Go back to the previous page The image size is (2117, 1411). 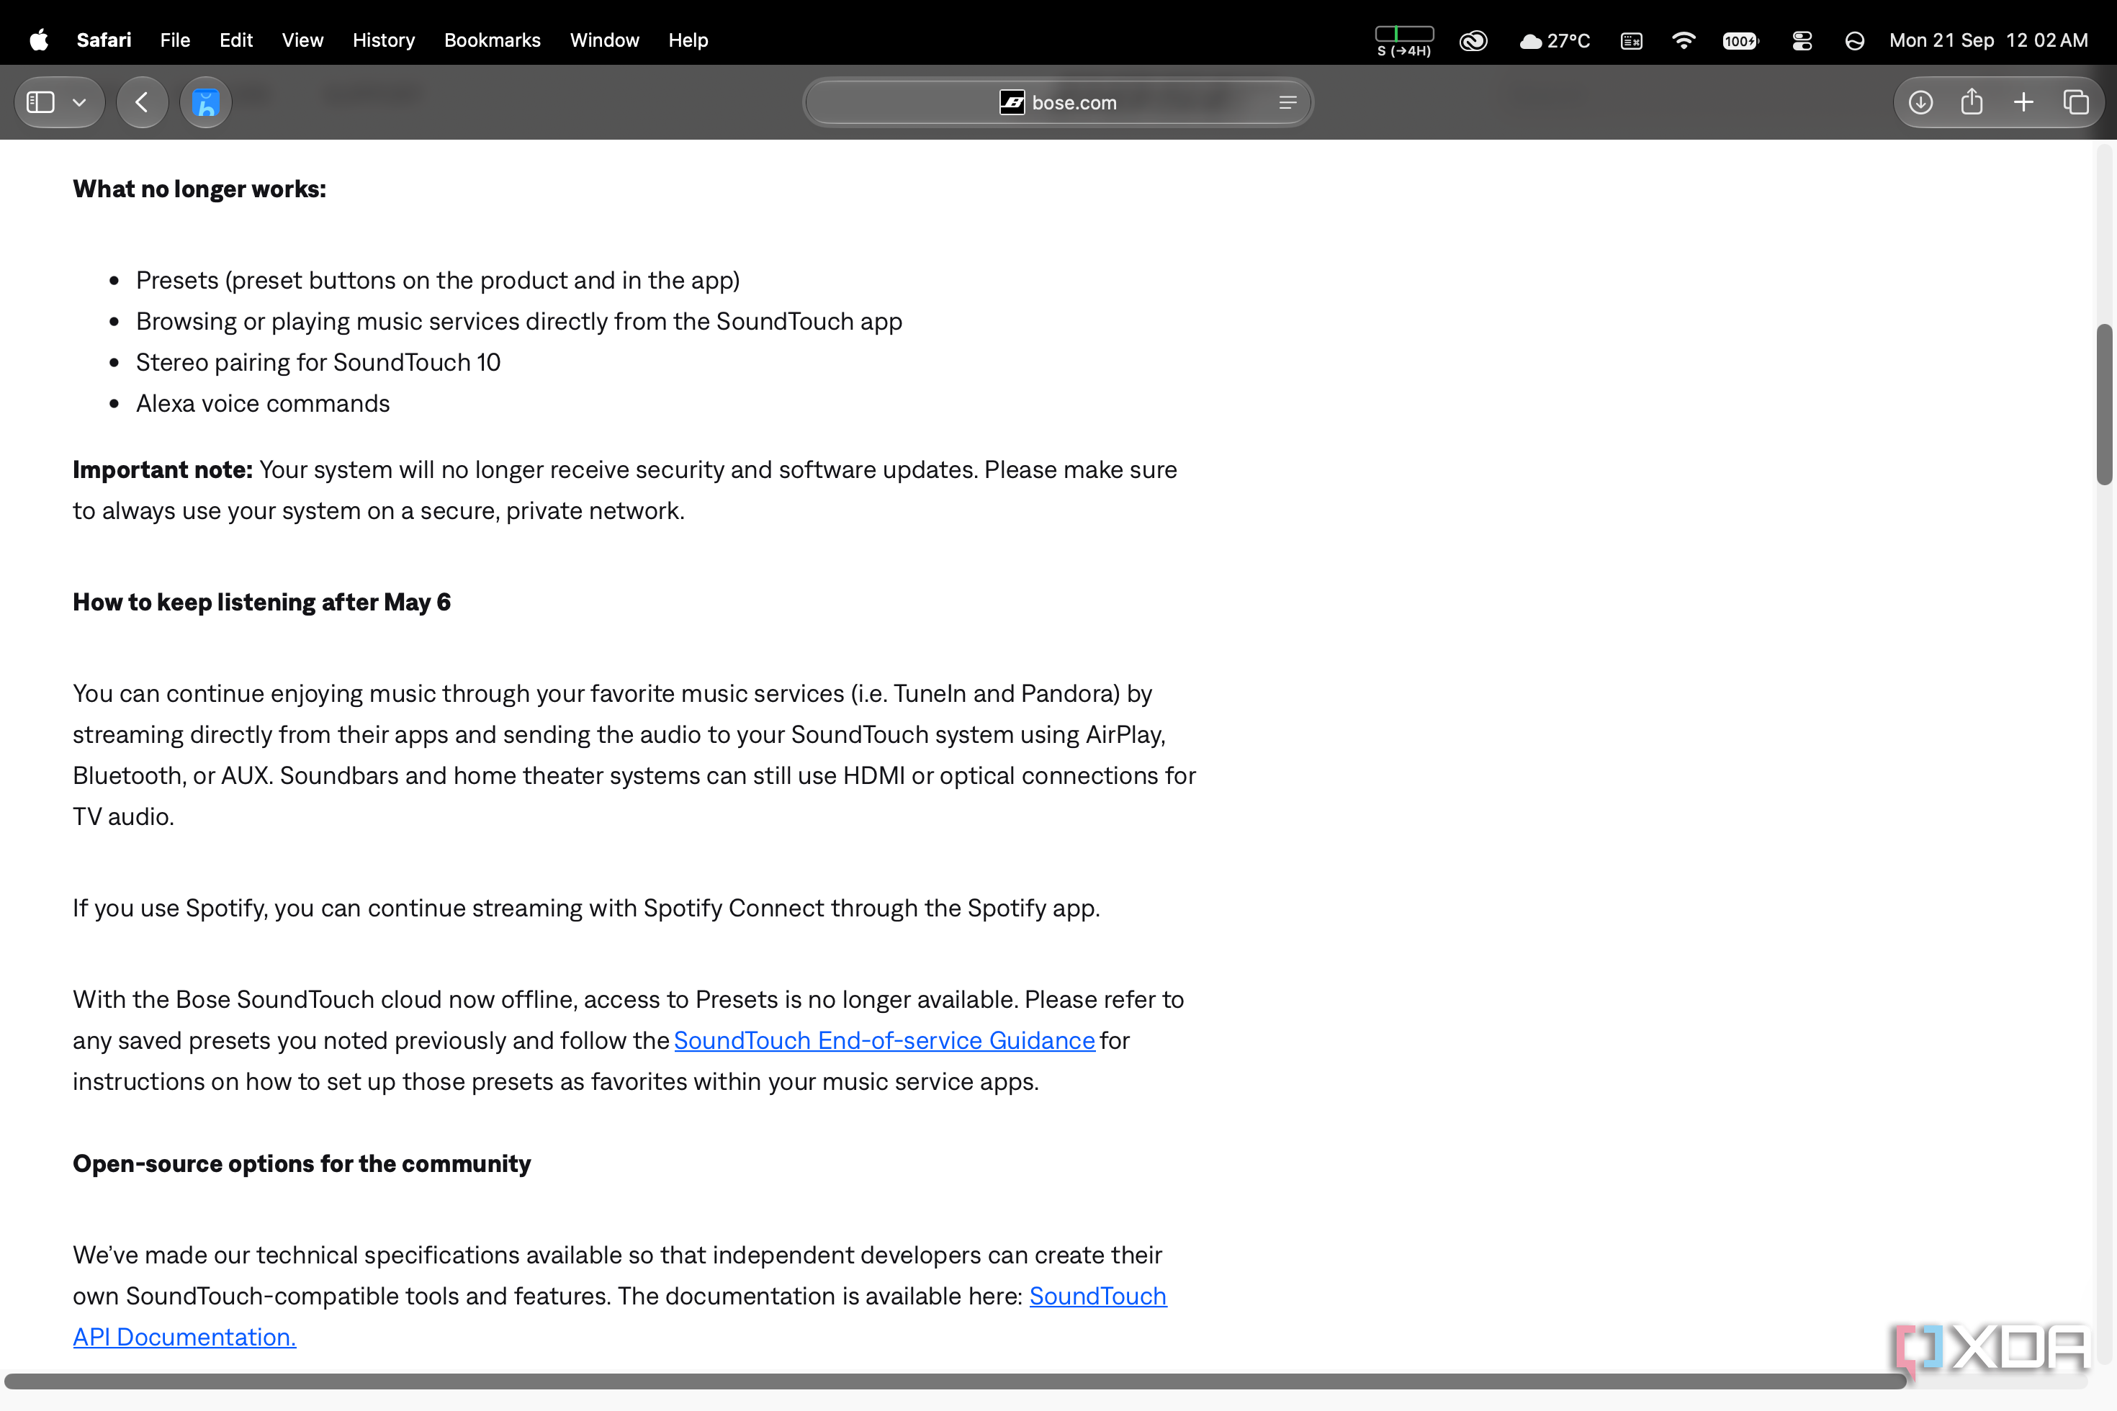[x=143, y=102]
